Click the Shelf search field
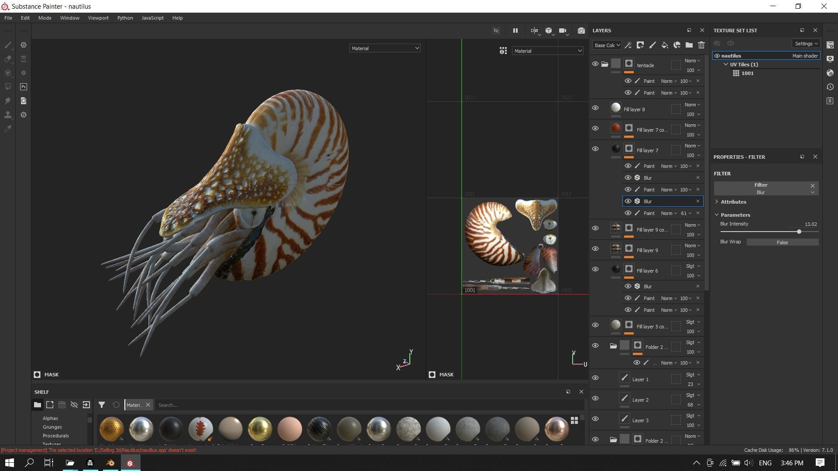This screenshot has width=838, height=471. 369,405
